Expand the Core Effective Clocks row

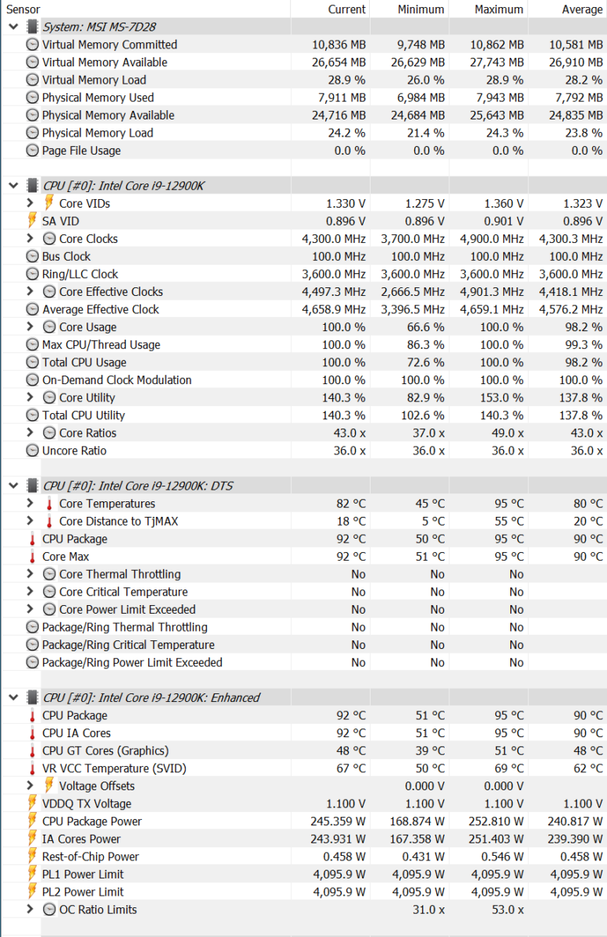pos(30,291)
